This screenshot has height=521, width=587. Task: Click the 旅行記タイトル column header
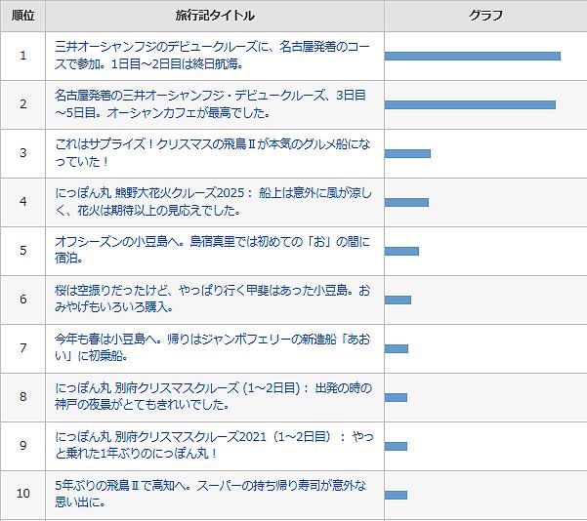[214, 16]
